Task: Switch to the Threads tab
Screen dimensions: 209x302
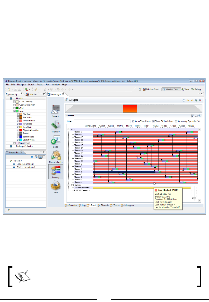Action: coord(103,205)
